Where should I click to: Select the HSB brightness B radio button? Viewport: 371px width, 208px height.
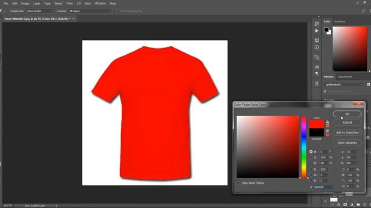click(311, 163)
